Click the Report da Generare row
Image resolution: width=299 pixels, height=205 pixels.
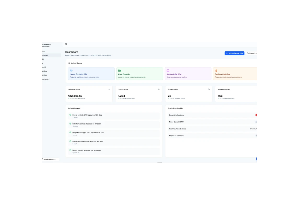point(212,136)
